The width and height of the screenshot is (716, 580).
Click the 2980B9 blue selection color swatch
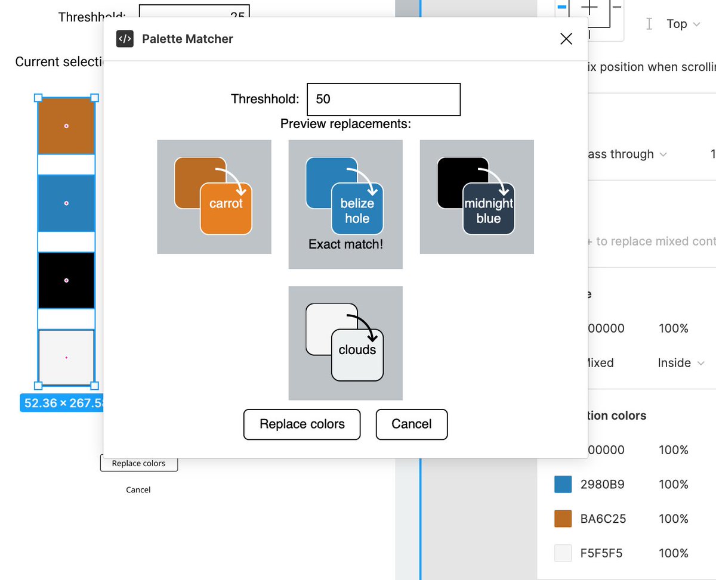click(563, 485)
